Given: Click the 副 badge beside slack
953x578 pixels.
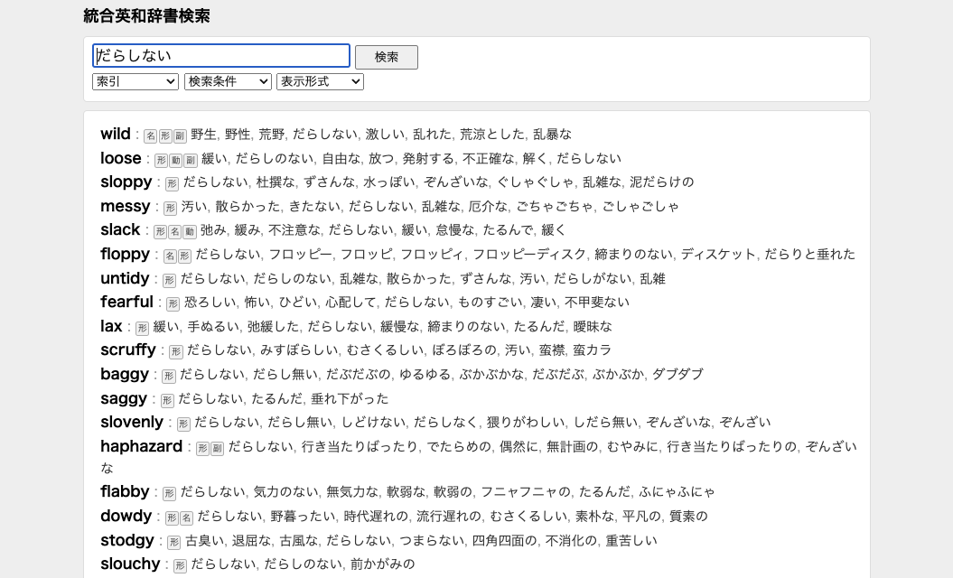Looking at the screenshot, I should (192, 230).
